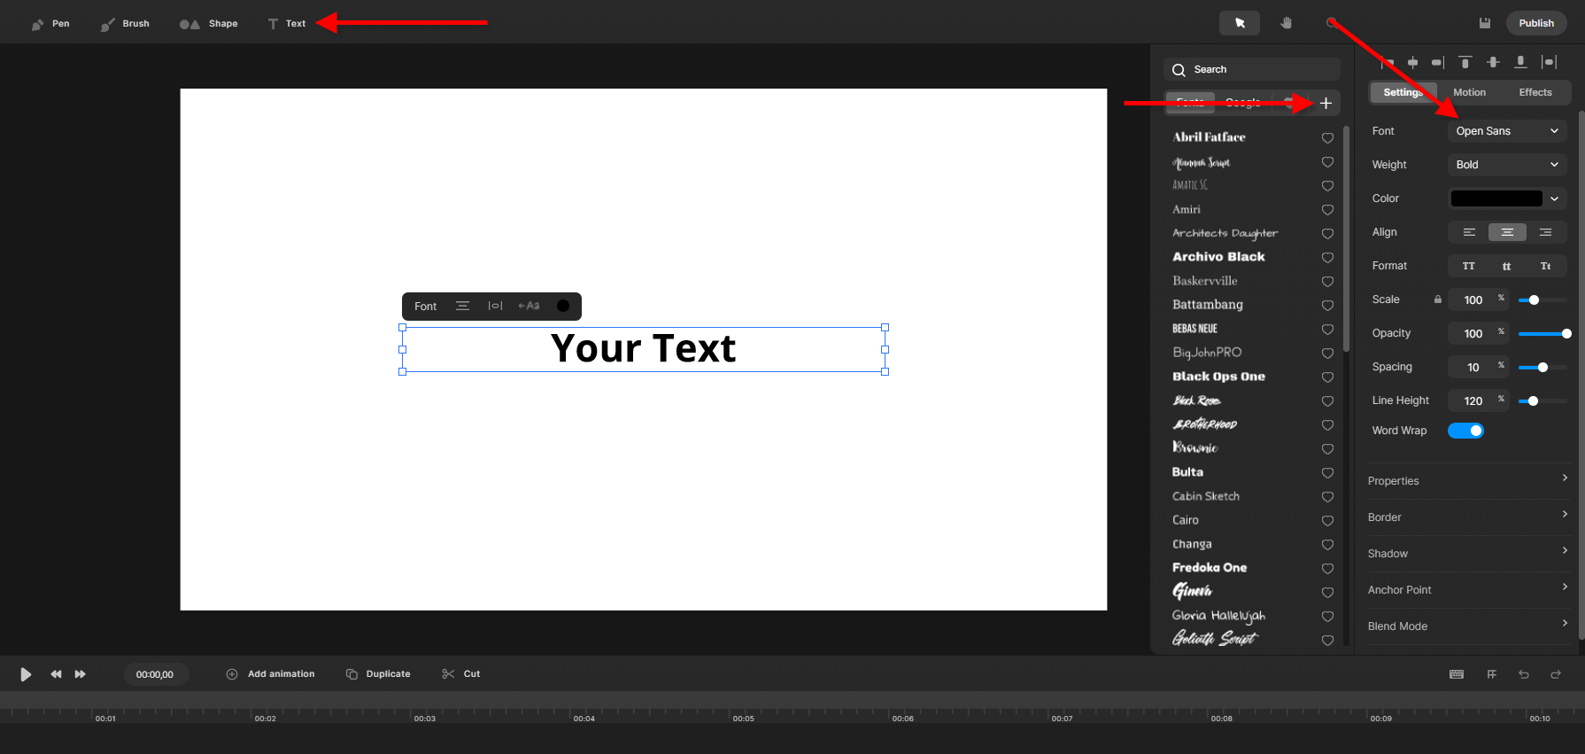This screenshot has width=1585, height=754.
Task: Click the undo arrow icon
Action: coord(1524,674)
